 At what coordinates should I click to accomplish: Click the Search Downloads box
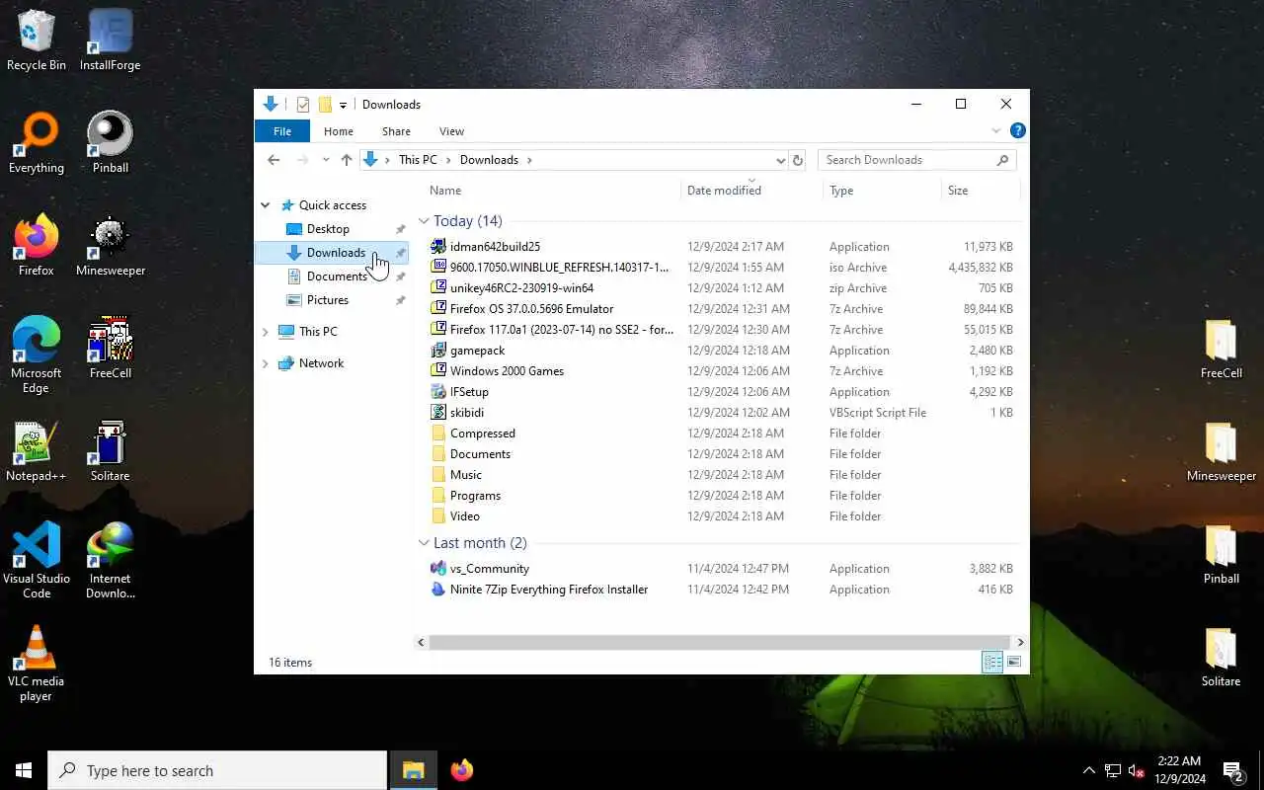click(x=916, y=160)
